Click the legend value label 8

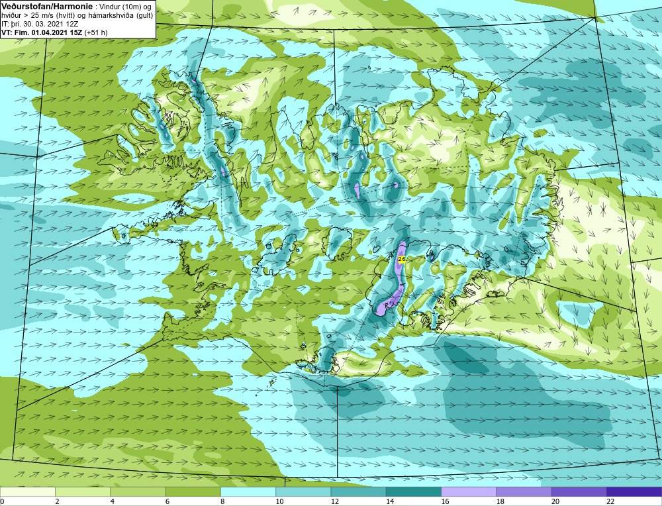(221, 501)
